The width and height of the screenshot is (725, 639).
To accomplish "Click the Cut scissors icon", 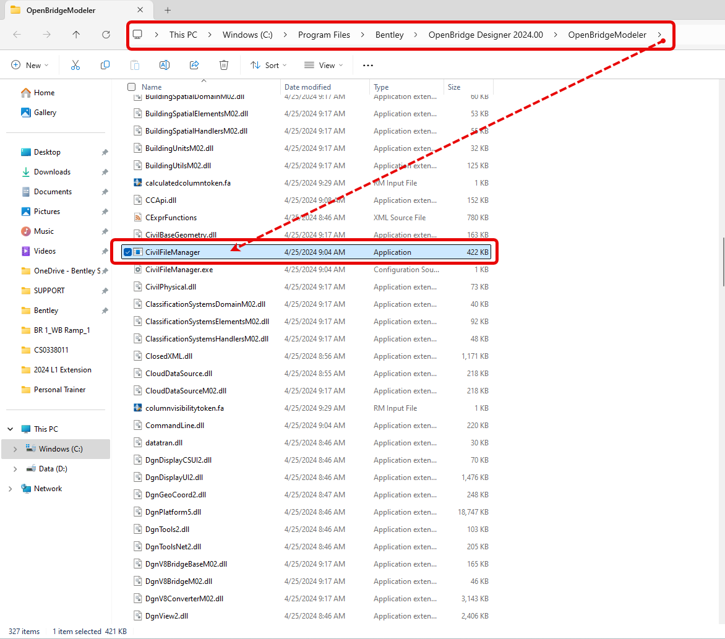I will tap(75, 65).
